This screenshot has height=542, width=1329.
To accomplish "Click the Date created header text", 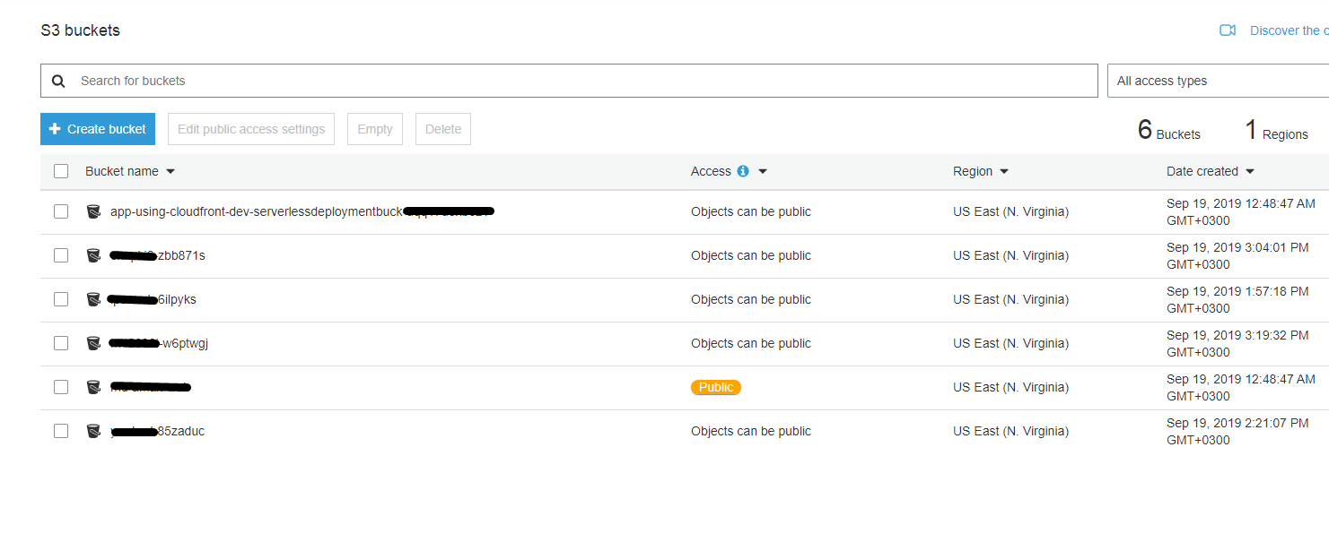I will (x=1202, y=171).
